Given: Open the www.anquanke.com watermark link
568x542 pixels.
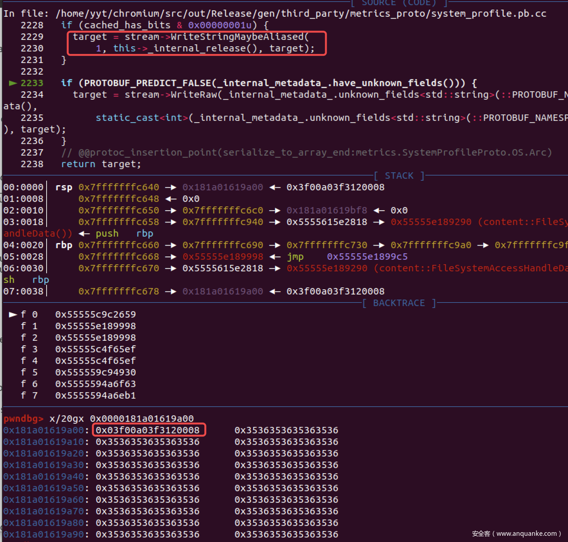Looking at the screenshot, I should tap(516, 534).
